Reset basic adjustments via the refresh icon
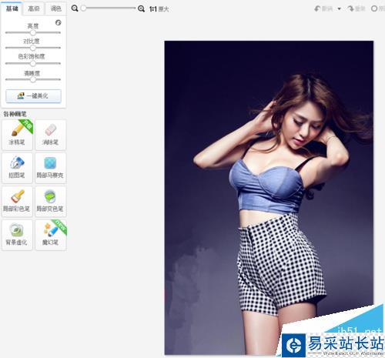The height and width of the screenshot is (358, 385). click(59, 22)
